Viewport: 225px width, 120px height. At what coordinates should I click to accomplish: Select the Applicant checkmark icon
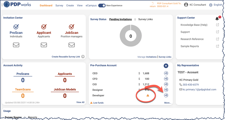44,27
